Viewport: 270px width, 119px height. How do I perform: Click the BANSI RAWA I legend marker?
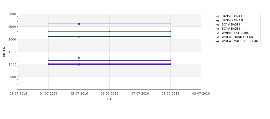coord(218,16)
